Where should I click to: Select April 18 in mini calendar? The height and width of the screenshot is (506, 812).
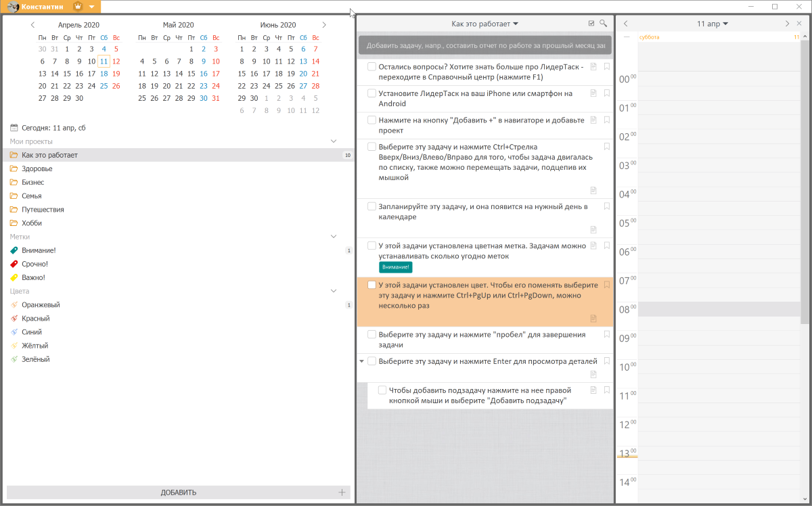(104, 74)
